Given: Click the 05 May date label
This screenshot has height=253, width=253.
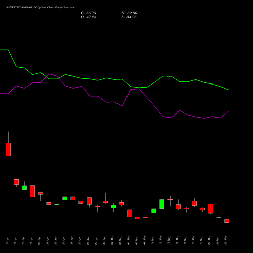Looking at the screenshot, I should (120, 240).
